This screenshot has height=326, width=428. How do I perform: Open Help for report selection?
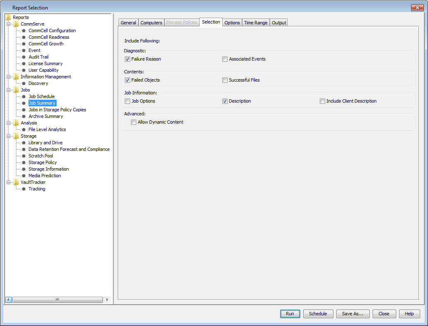coord(409,314)
